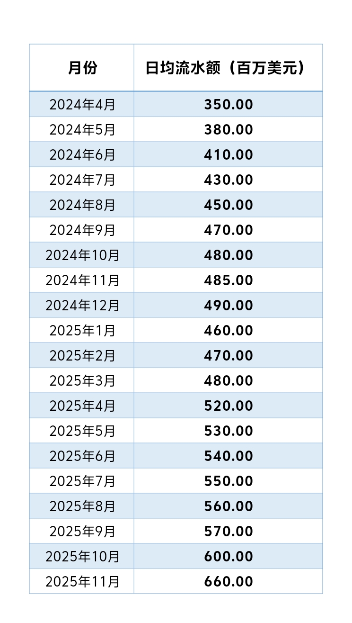The image size is (352, 623).
Task: Click the 2025年11月 month cell
Action: pyautogui.click(x=82, y=581)
